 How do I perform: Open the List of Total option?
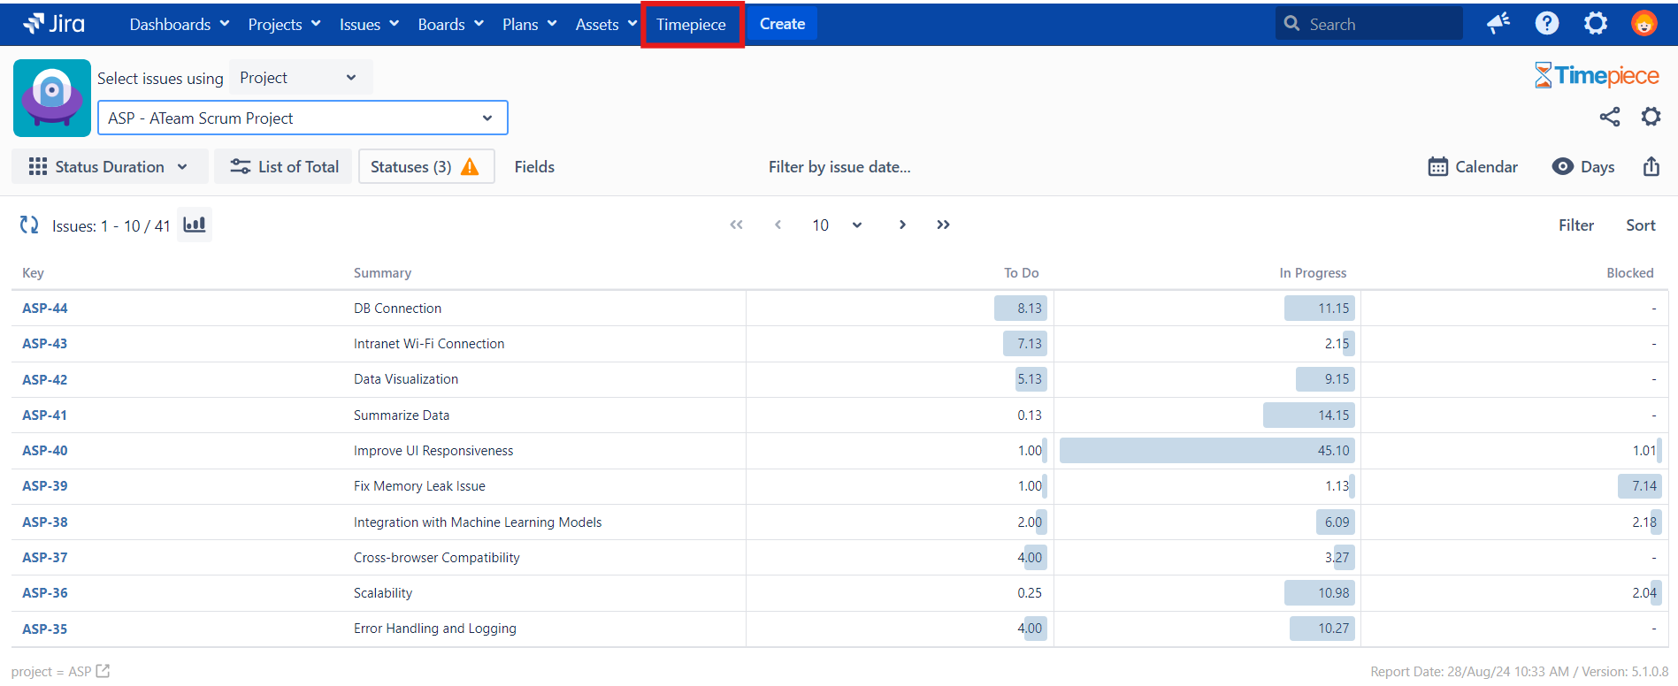pyautogui.click(x=284, y=167)
